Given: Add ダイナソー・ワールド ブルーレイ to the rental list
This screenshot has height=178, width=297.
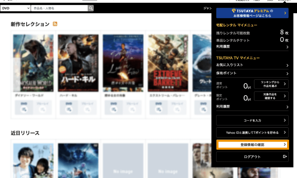Looking at the screenshot, I should point(42,108).
